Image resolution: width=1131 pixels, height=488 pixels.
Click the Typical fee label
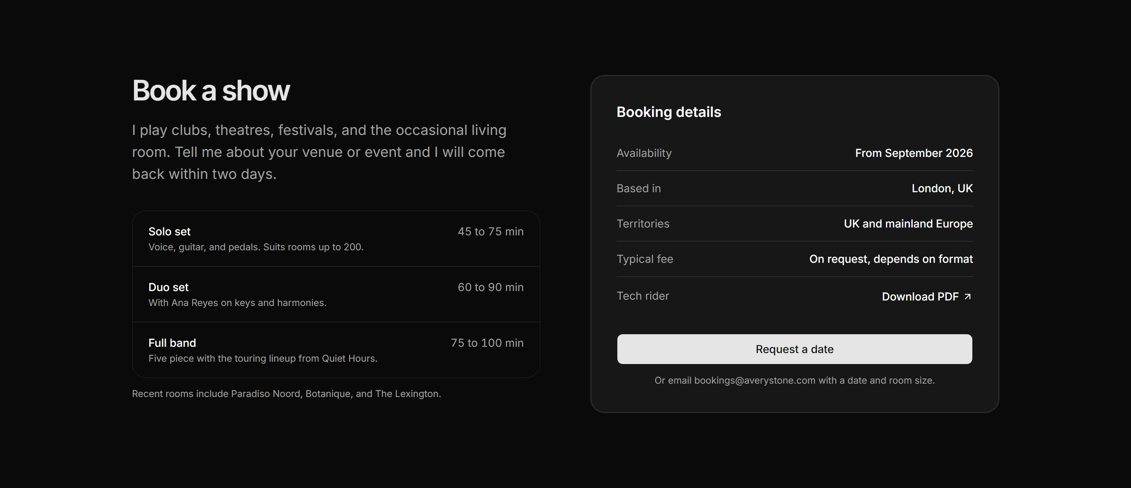click(x=644, y=259)
